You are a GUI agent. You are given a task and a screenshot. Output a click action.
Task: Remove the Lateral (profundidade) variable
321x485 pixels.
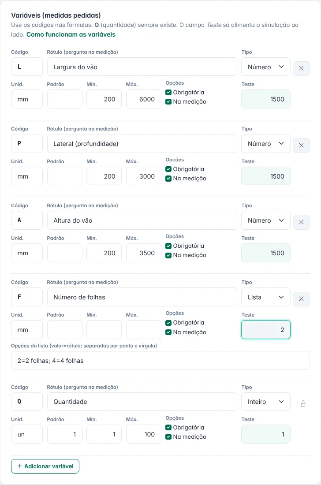point(301,145)
